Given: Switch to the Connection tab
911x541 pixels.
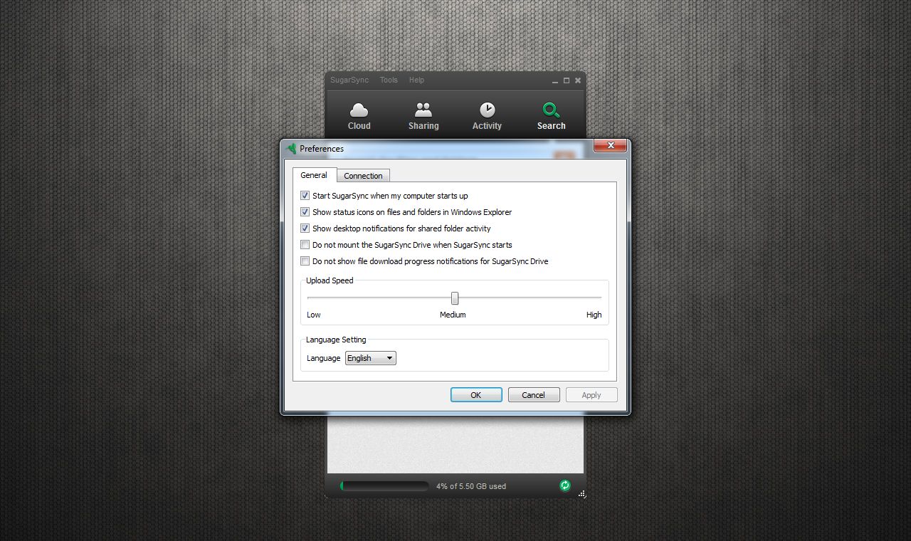Looking at the screenshot, I should (363, 176).
